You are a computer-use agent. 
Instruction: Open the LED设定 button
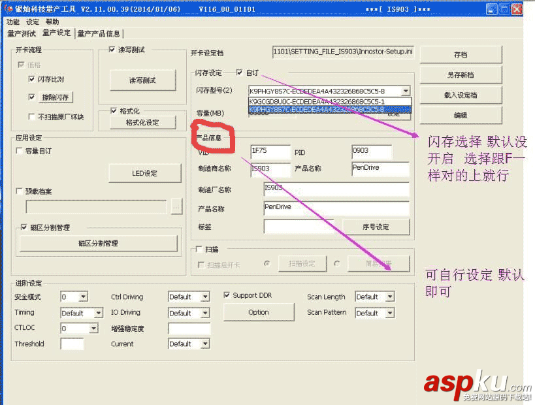(x=144, y=173)
